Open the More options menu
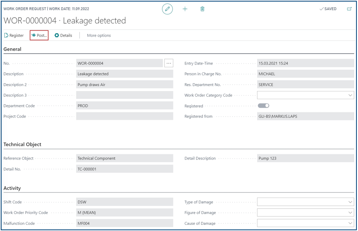 (99, 35)
